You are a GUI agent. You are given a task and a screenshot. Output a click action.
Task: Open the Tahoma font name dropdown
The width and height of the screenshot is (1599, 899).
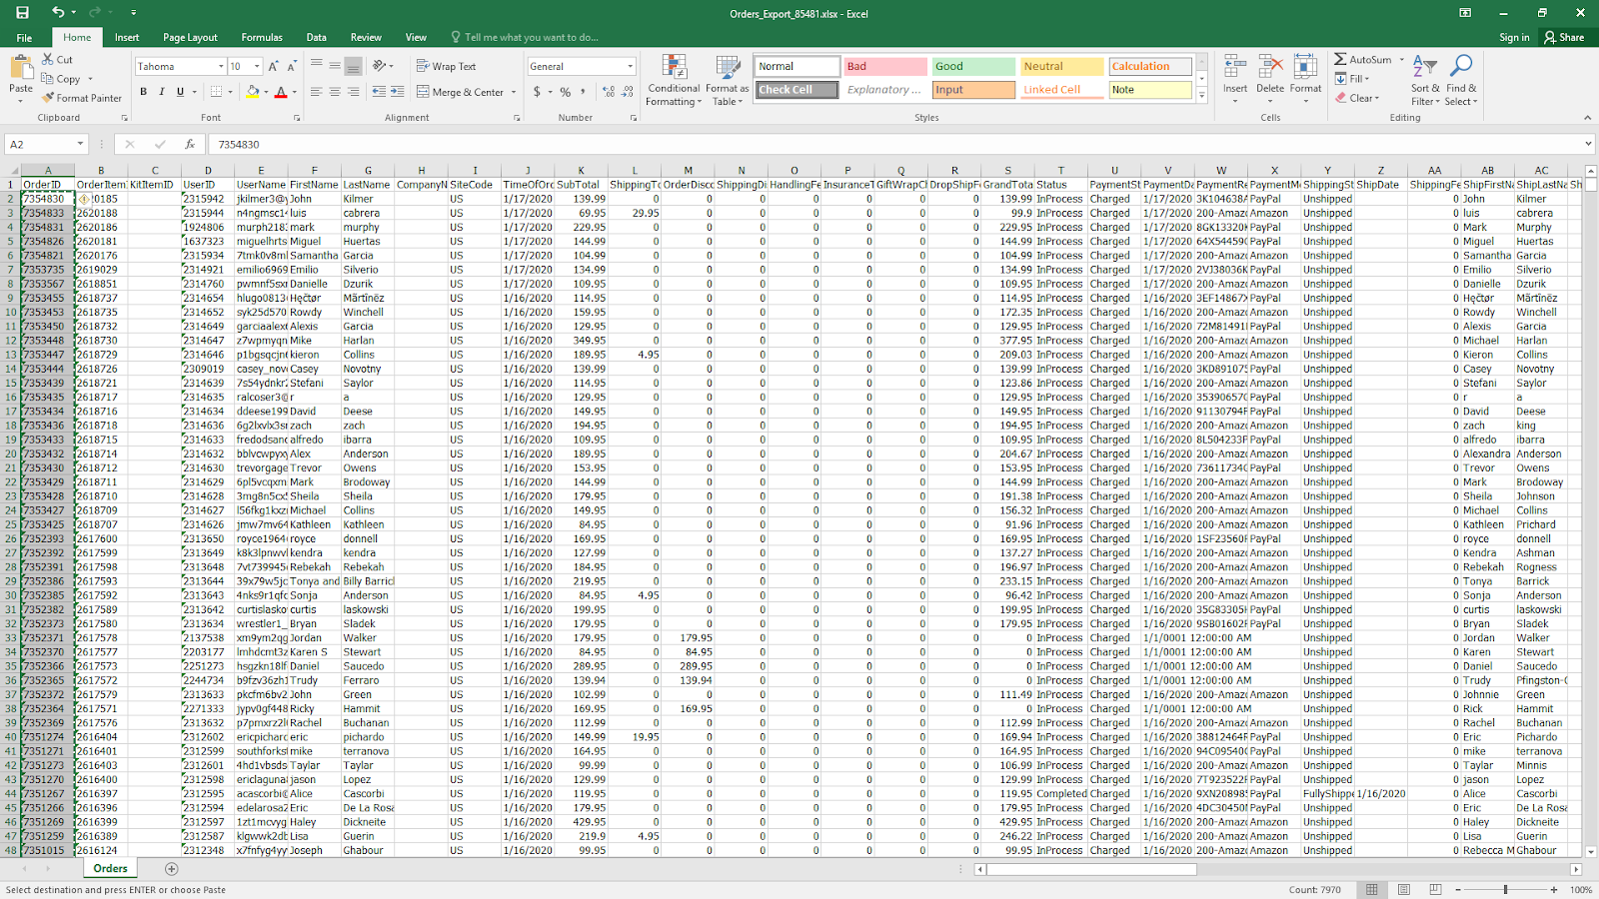click(221, 67)
